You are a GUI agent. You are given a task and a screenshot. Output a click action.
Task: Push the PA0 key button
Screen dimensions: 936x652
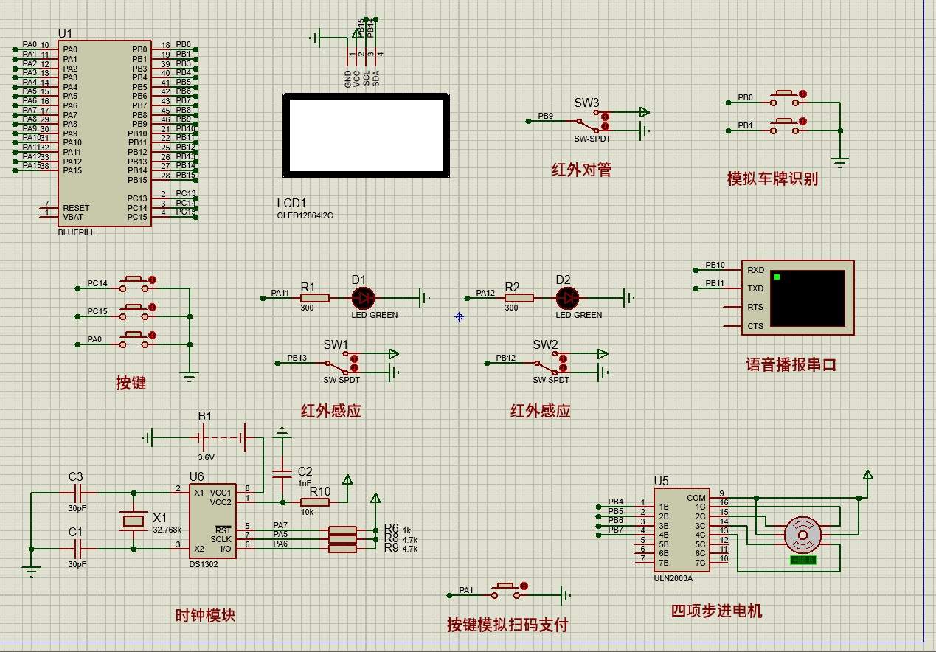click(x=134, y=339)
